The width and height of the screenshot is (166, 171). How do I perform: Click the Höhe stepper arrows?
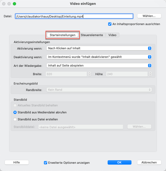click(150, 74)
